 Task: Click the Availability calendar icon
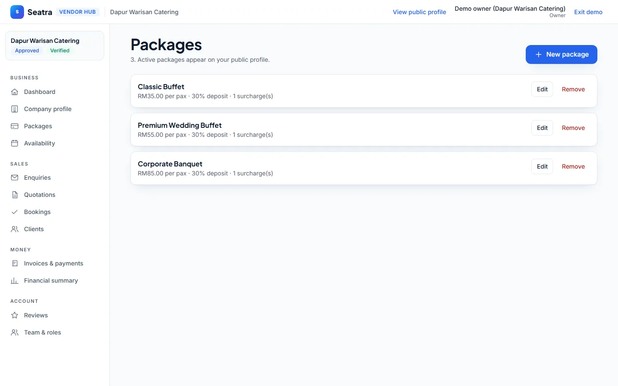point(15,143)
